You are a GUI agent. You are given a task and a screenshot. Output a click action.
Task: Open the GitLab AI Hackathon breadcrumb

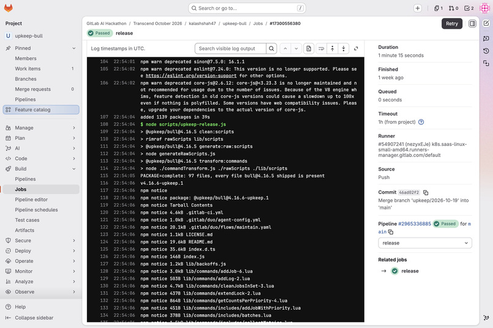[x=106, y=24]
